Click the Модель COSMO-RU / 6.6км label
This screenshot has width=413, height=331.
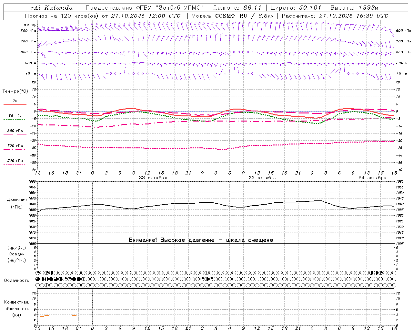pyautogui.click(x=232, y=16)
